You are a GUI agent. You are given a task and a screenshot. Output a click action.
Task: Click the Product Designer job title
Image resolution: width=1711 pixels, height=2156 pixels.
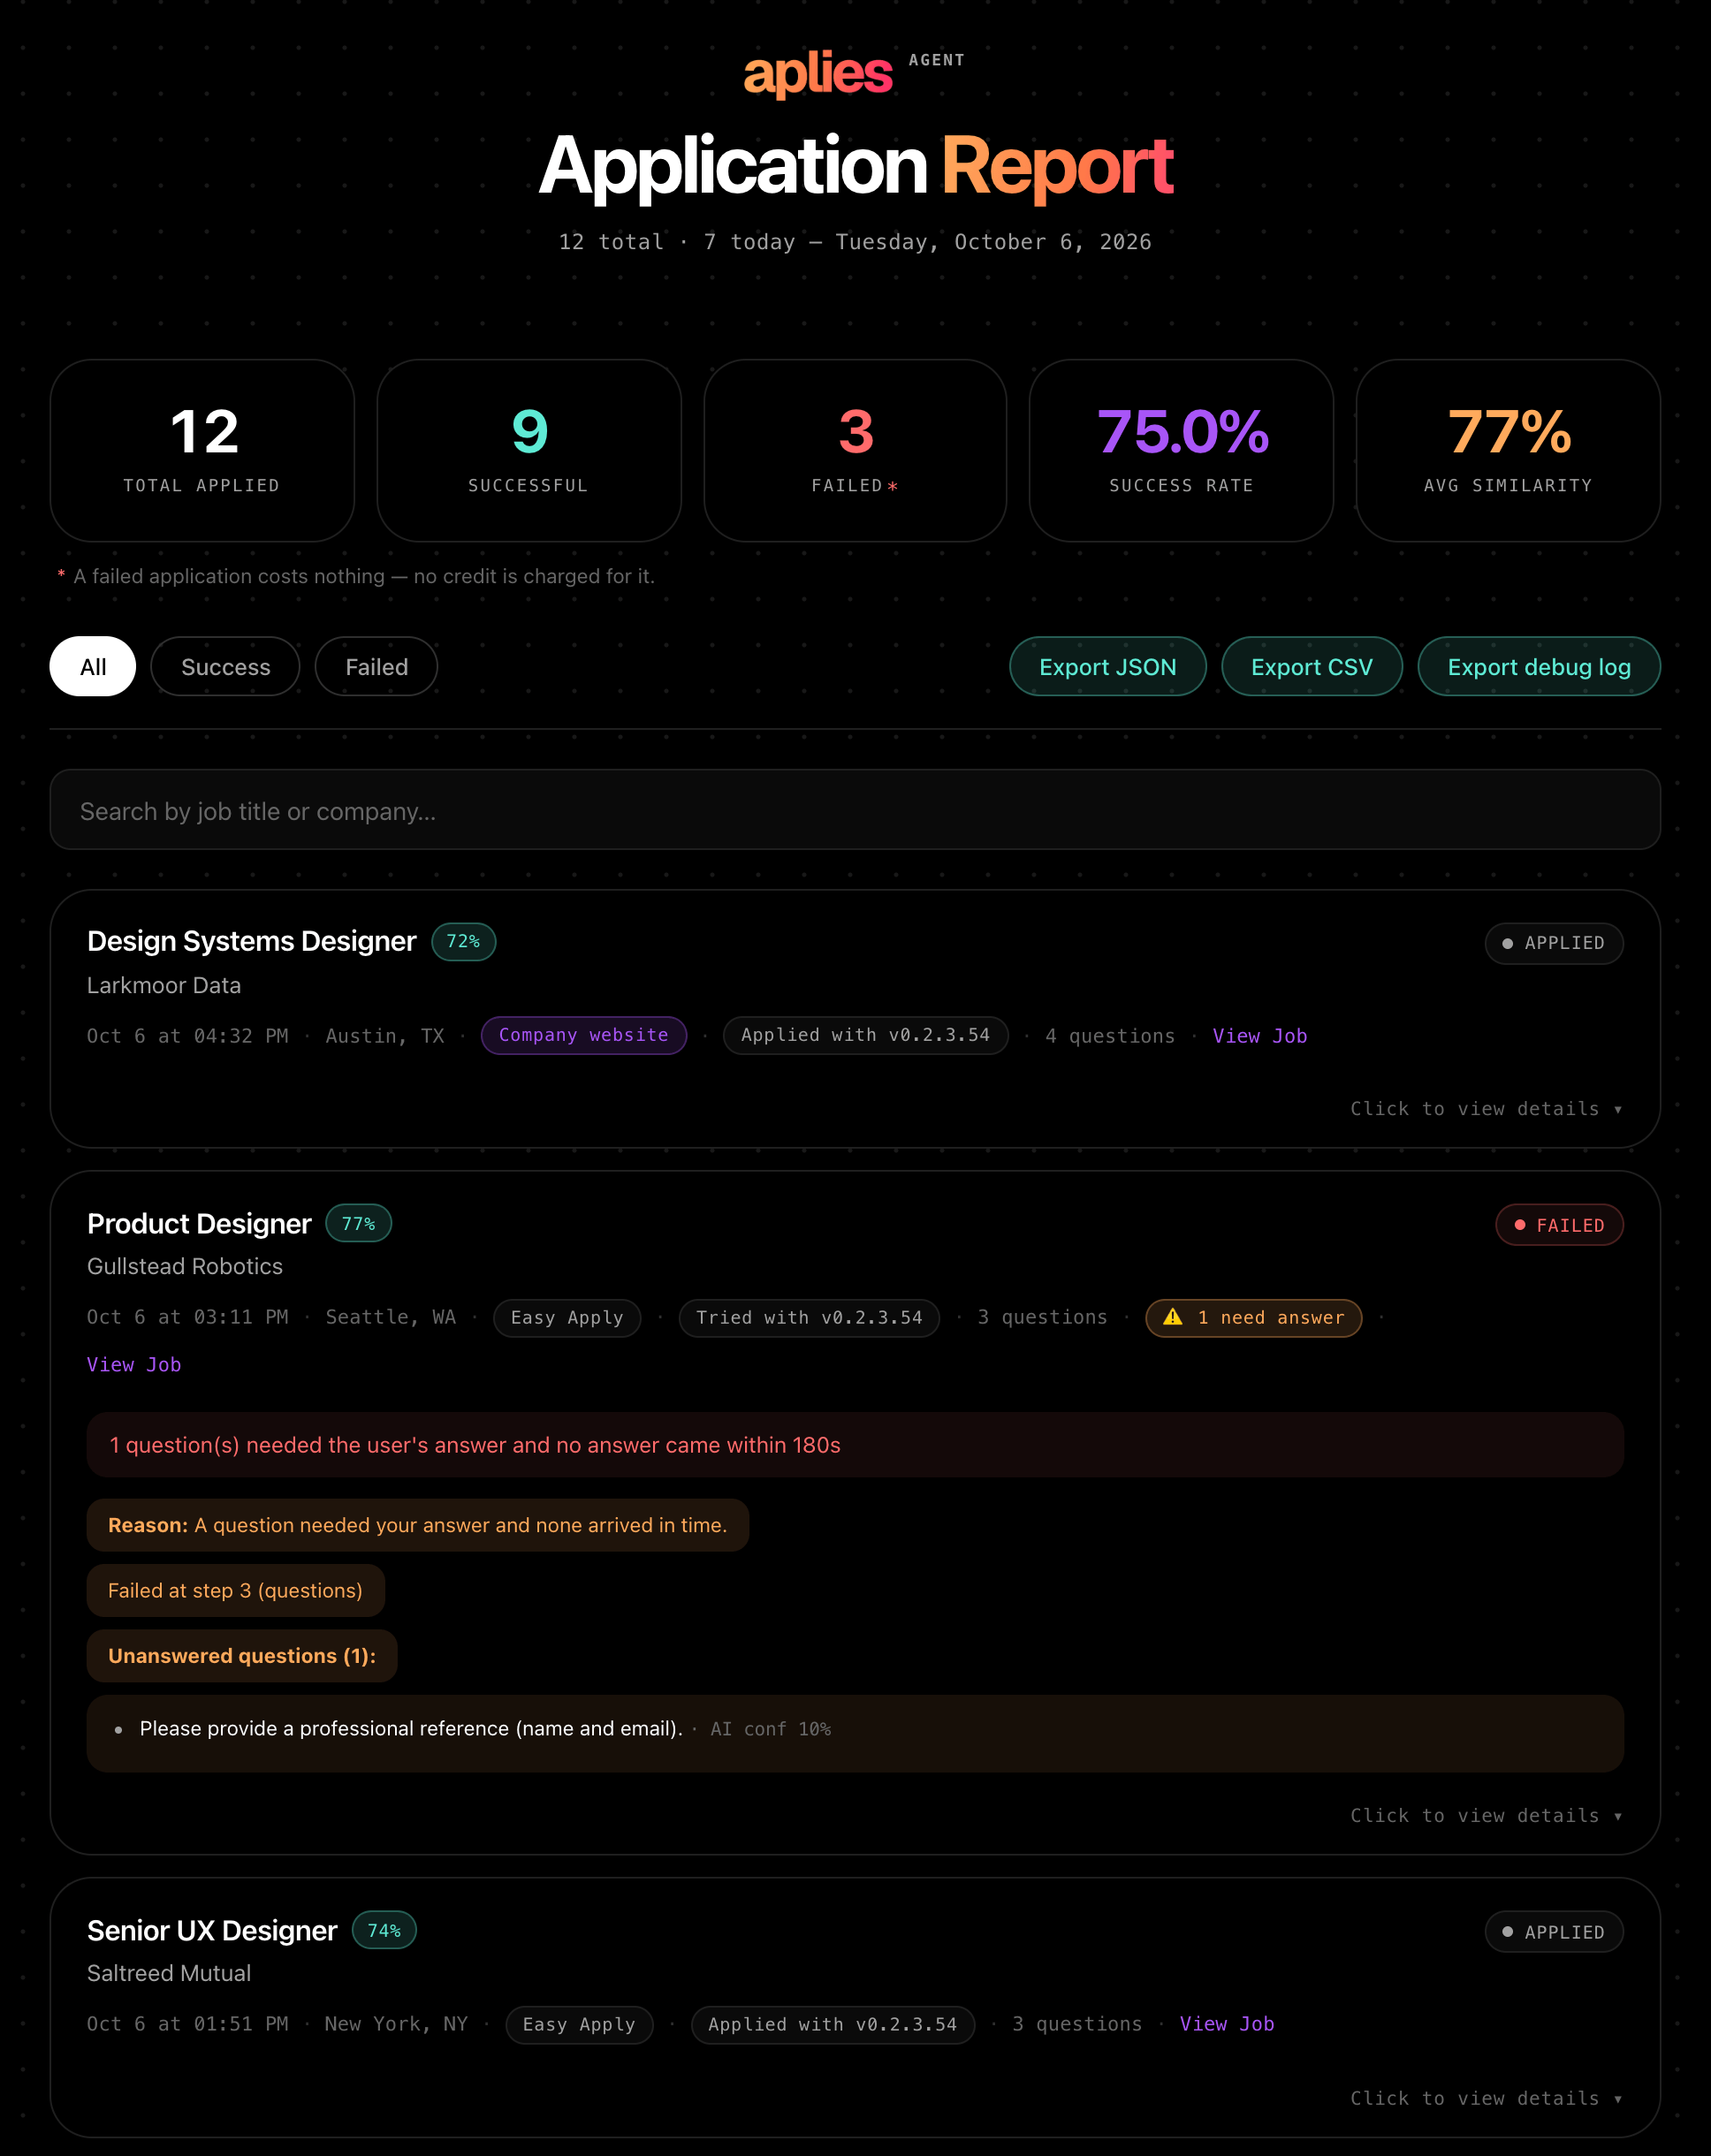pos(199,1223)
